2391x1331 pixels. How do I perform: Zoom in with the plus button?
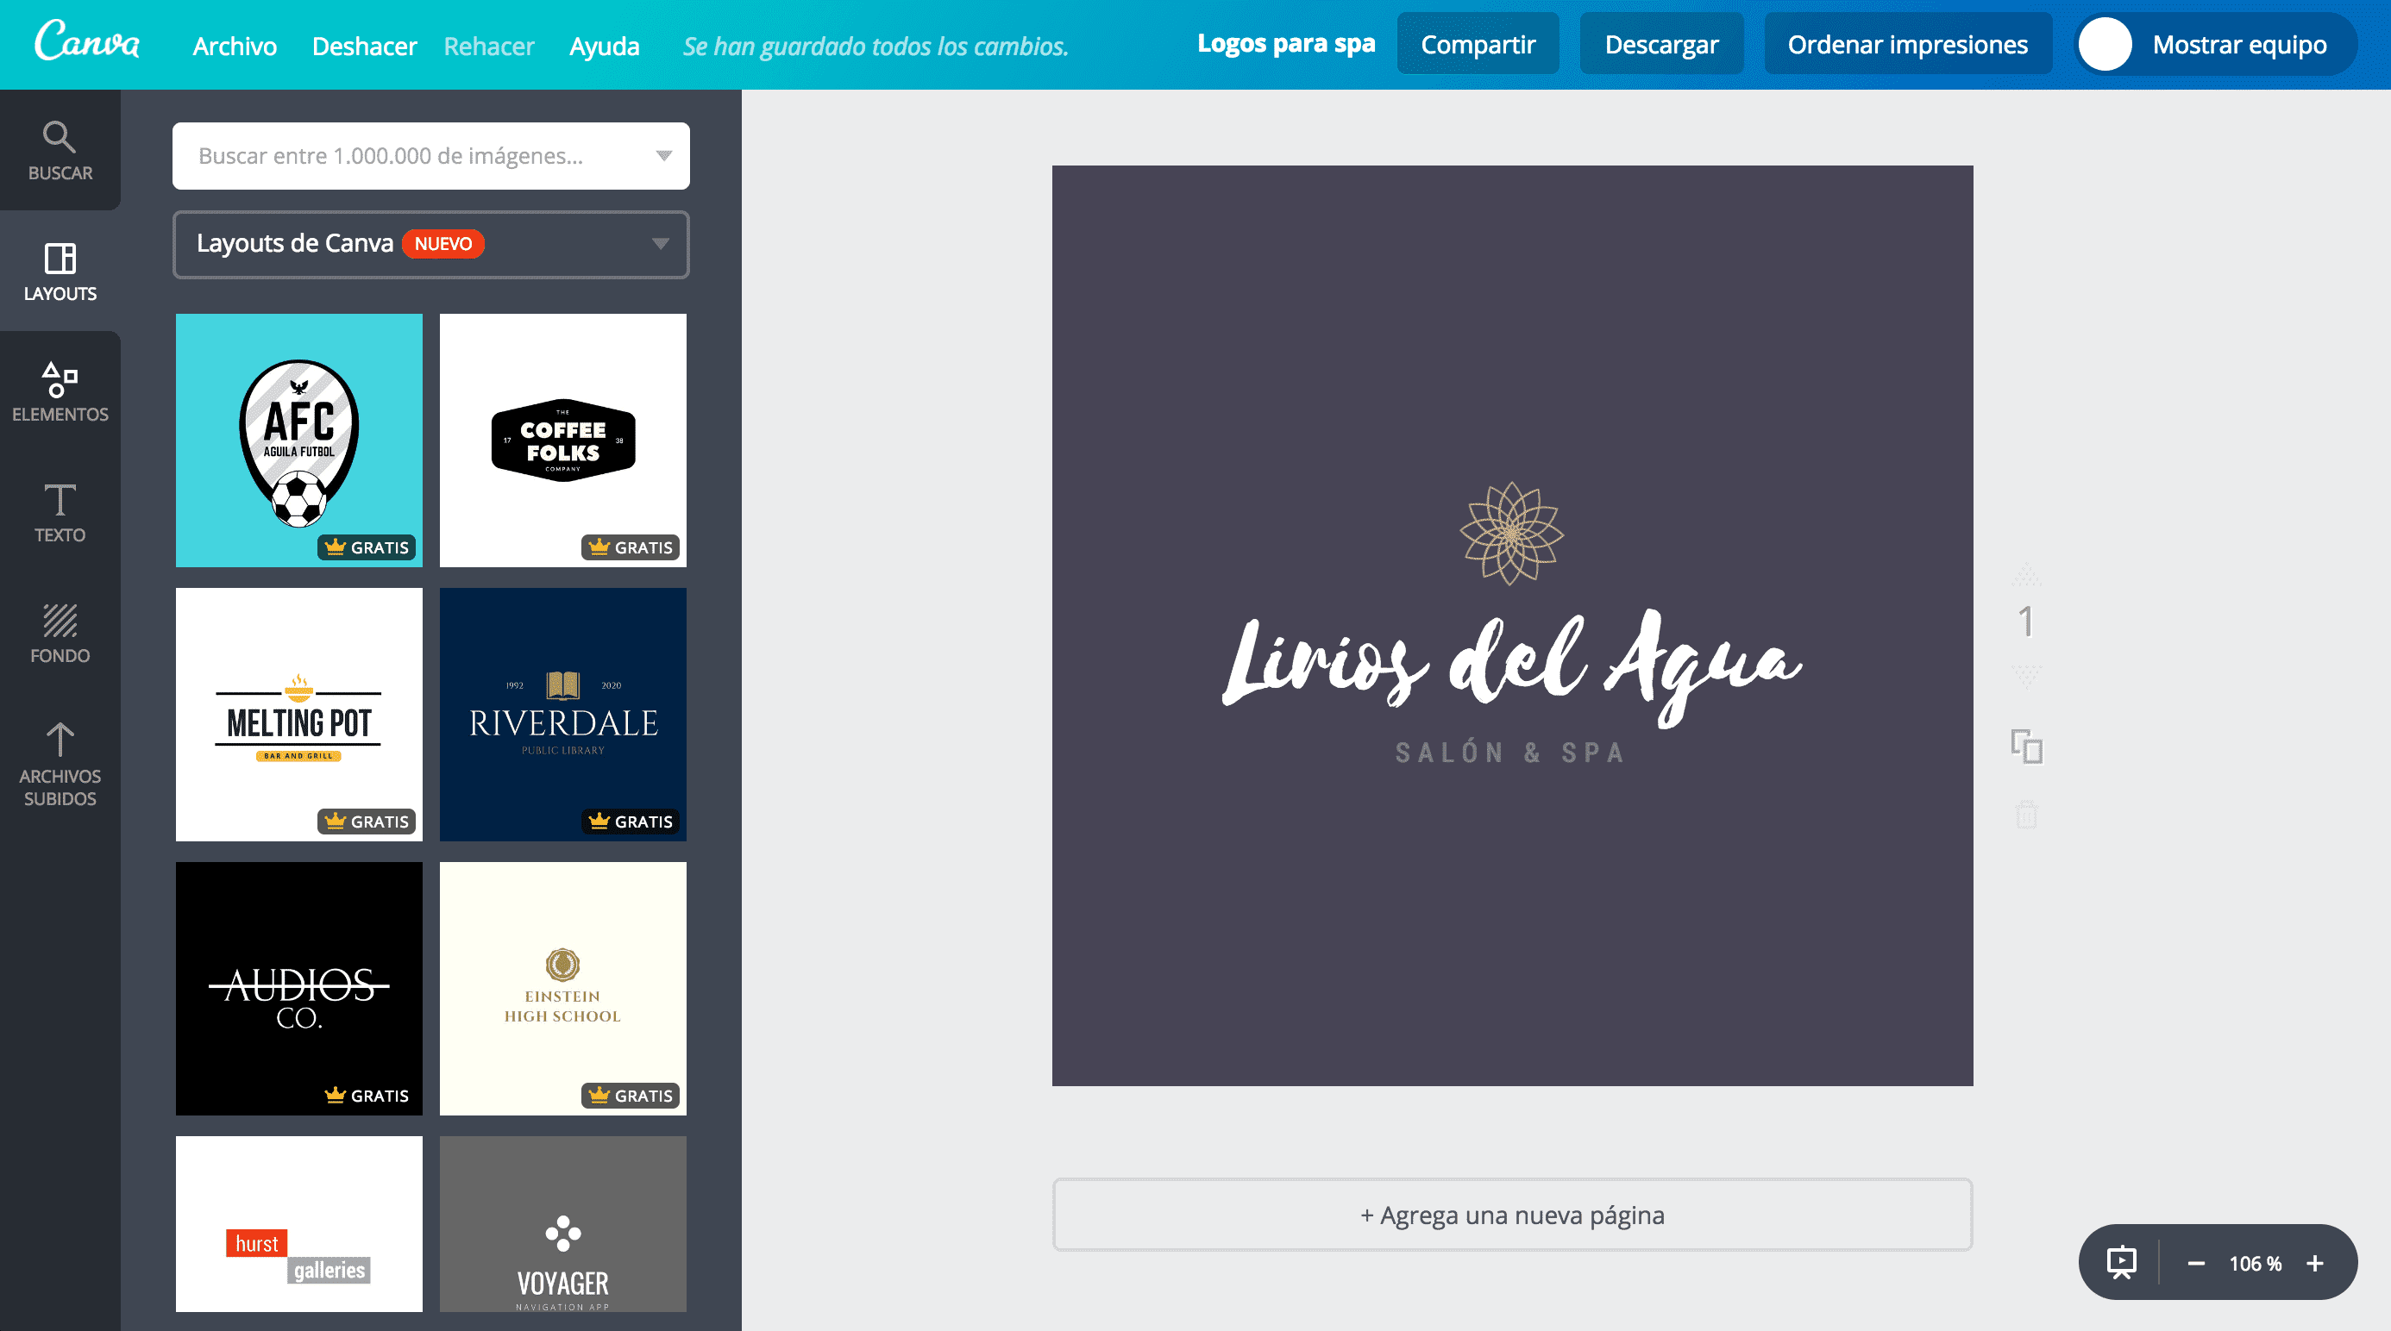click(2315, 1263)
